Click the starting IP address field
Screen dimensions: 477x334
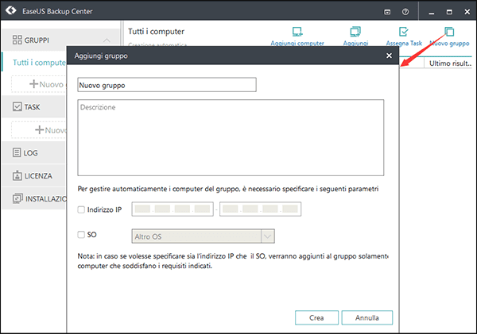(x=173, y=209)
